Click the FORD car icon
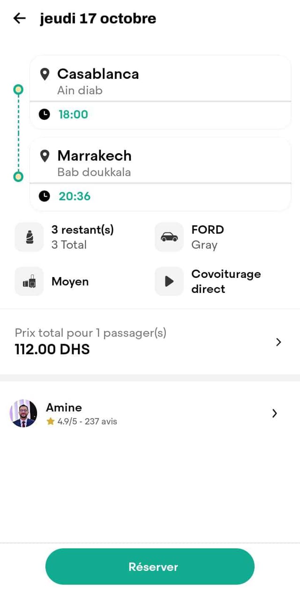Screen dimensions: 300x608 (169, 237)
